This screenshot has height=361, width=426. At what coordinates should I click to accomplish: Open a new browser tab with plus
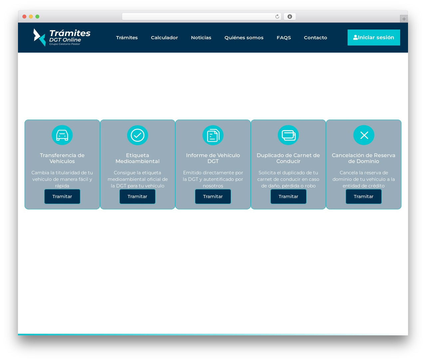(x=404, y=19)
